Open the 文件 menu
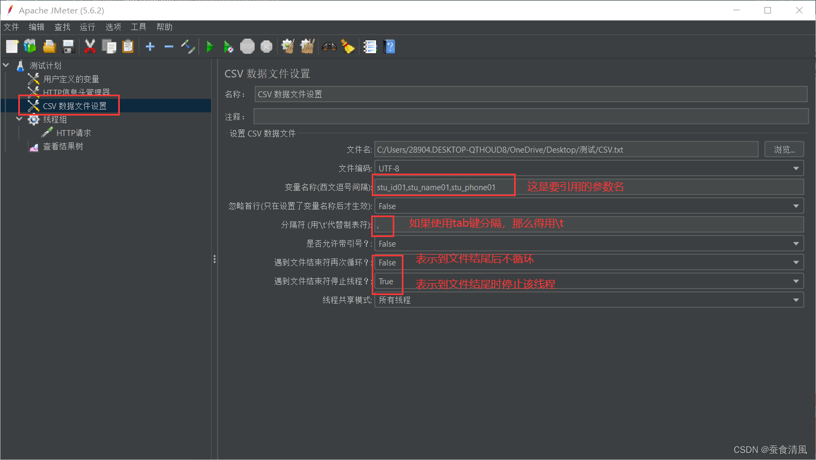The width and height of the screenshot is (816, 460). click(x=11, y=27)
